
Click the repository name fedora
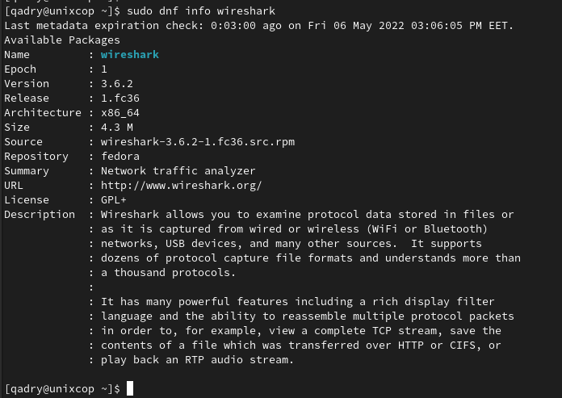[120, 156]
